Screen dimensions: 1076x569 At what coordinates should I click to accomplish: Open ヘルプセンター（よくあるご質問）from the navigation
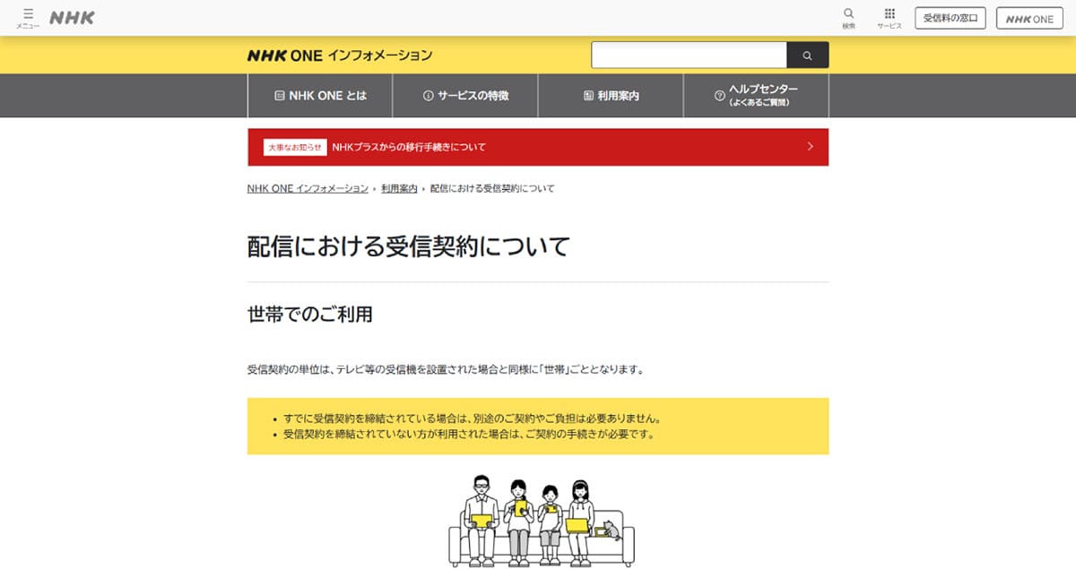[x=758, y=95]
